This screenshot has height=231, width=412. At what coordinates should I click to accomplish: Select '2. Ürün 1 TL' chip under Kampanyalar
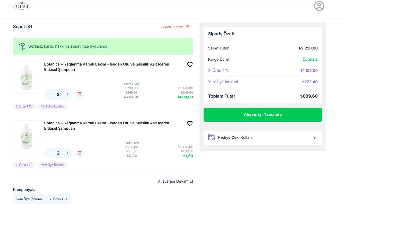pyautogui.click(x=58, y=199)
